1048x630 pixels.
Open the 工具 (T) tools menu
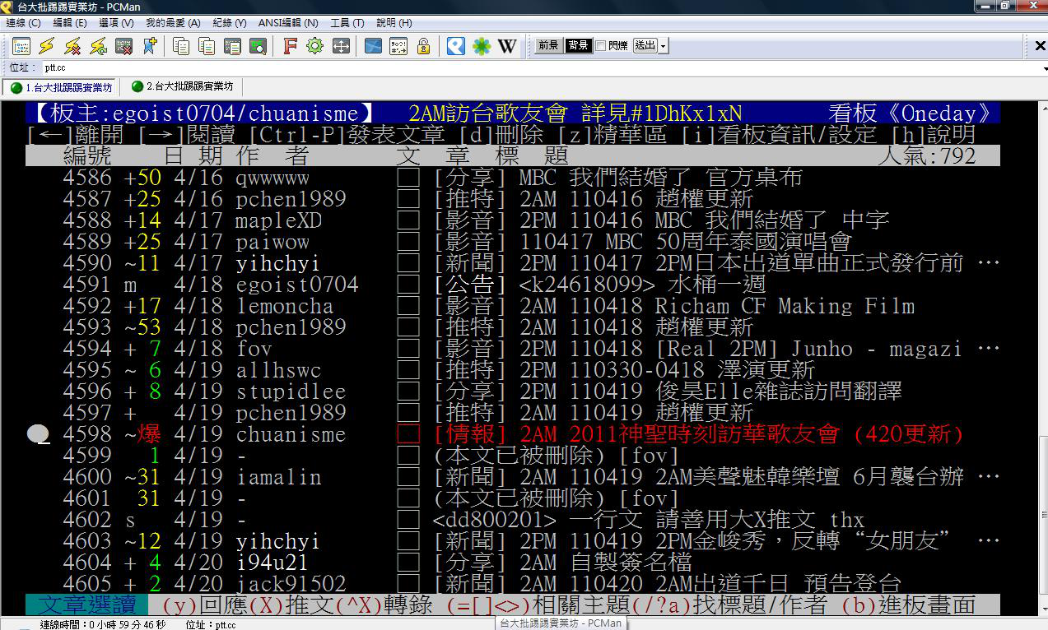[347, 23]
